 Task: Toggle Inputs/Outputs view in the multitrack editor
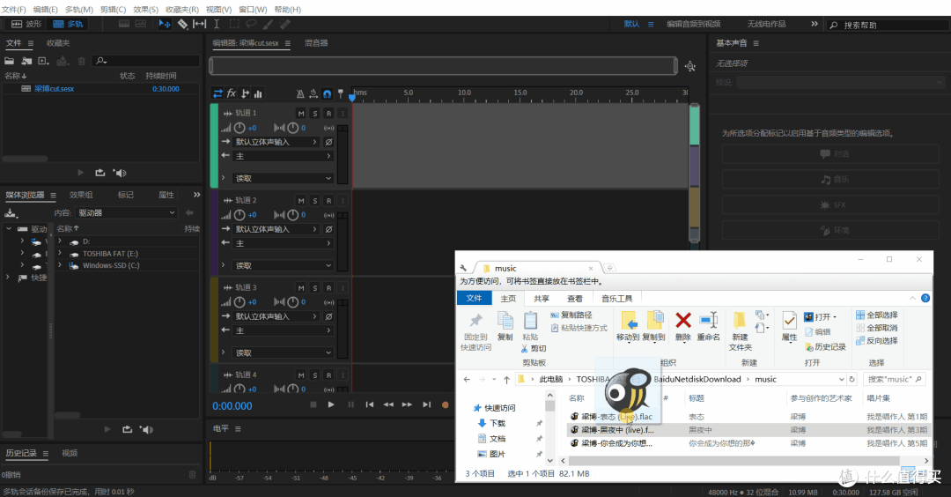(x=217, y=93)
